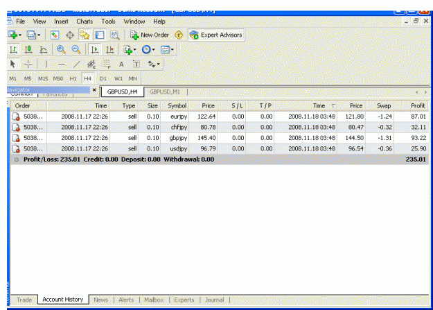
Task: Select the Cursor arrow tool
Action: (x=12, y=64)
